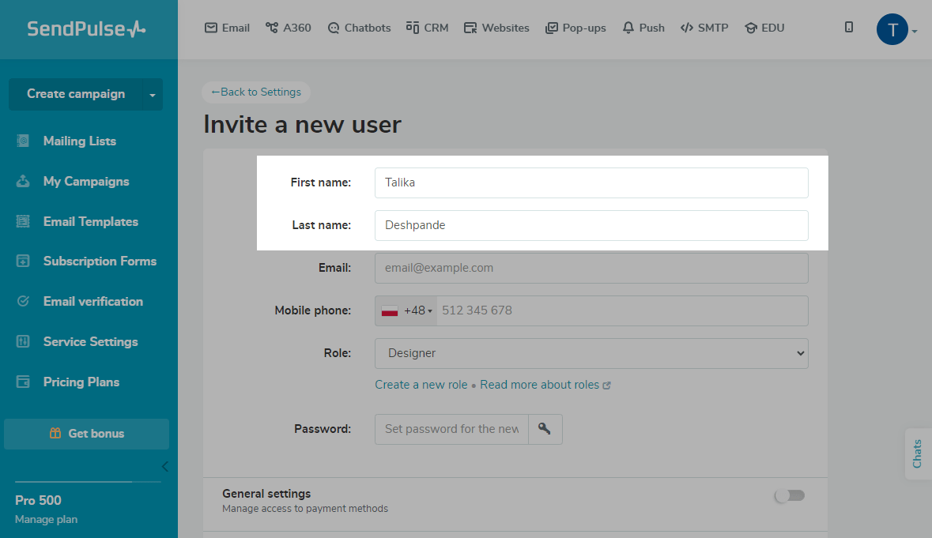The height and width of the screenshot is (538, 932).
Task: Expand the +48 country code selector
Action: click(x=407, y=310)
